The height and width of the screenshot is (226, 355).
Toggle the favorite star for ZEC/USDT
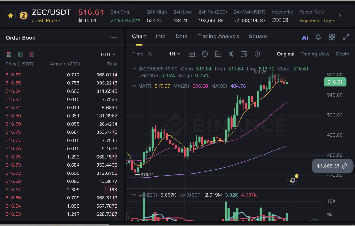click(x=11, y=16)
